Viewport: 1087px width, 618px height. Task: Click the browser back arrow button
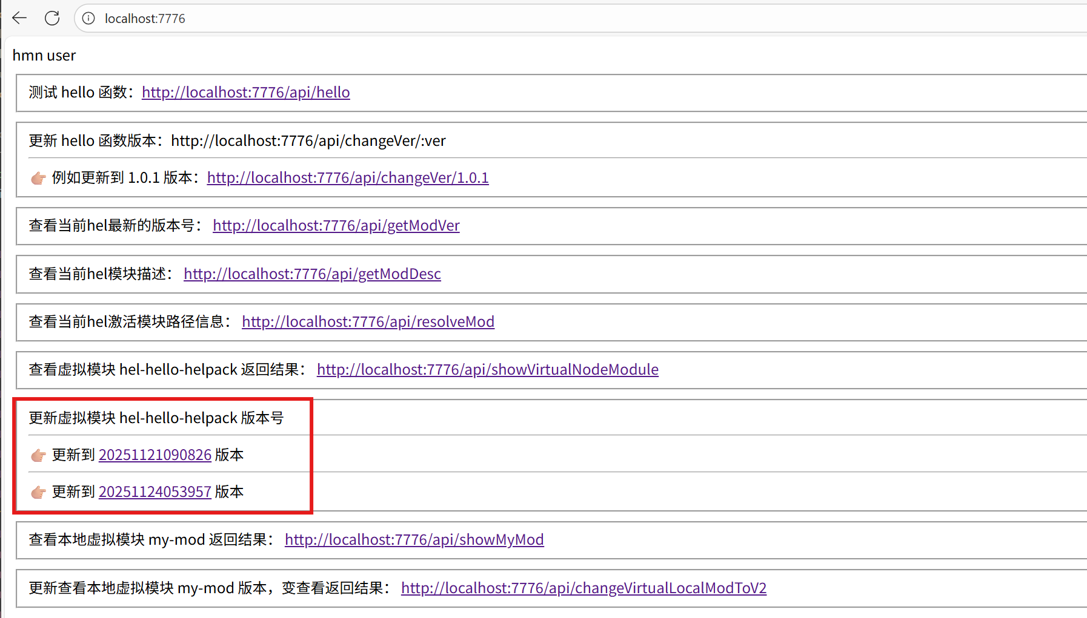[19, 18]
